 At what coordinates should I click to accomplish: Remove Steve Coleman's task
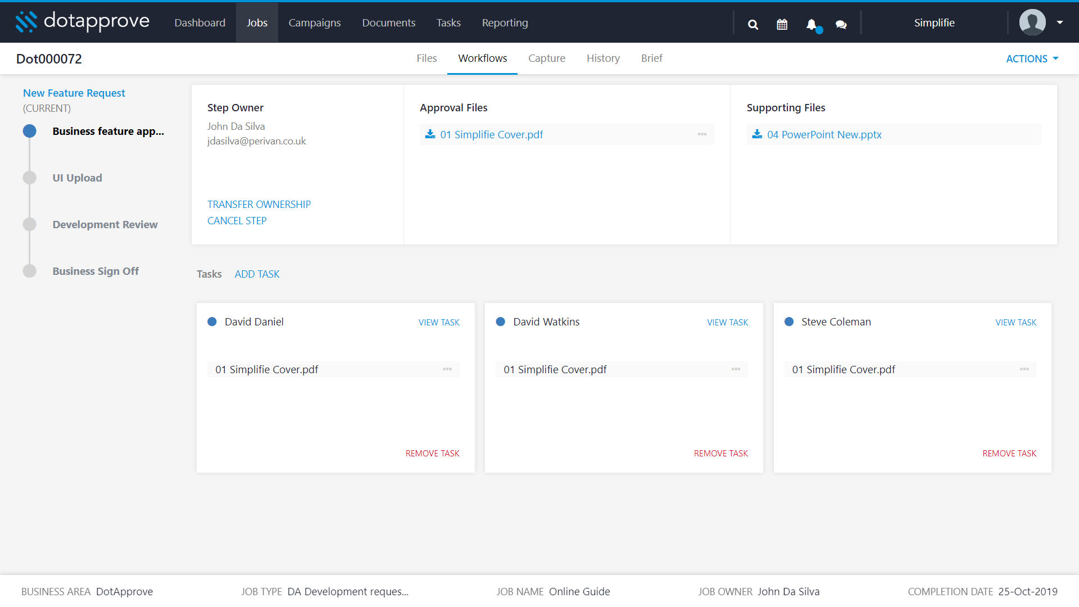1009,454
